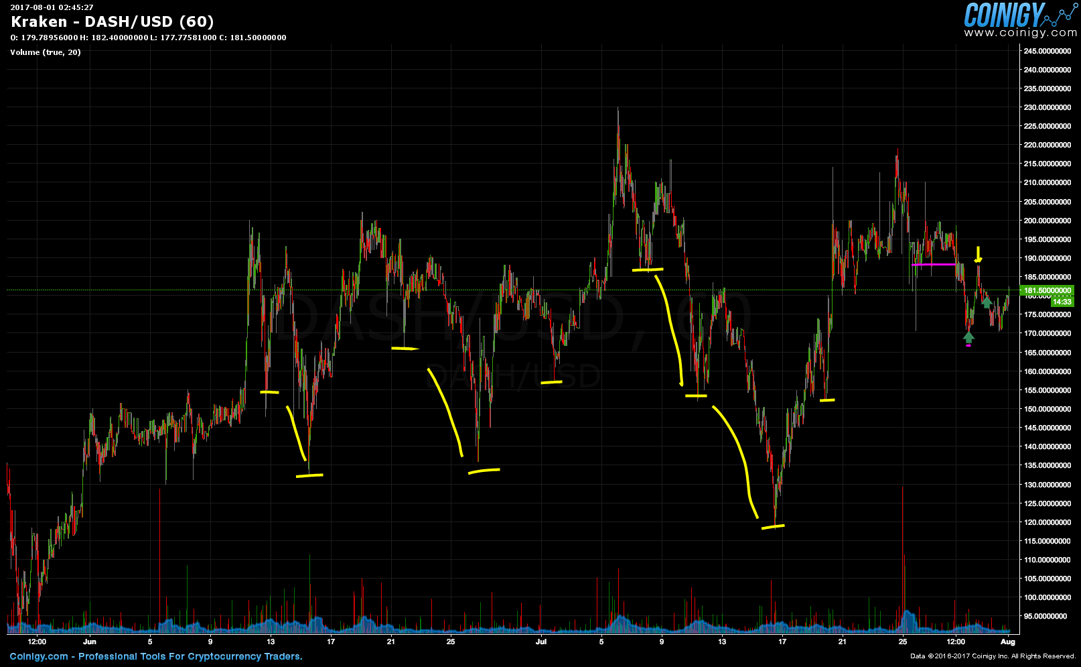Click the green 181.50000000 current price label
The image size is (1081, 667).
1048,291
